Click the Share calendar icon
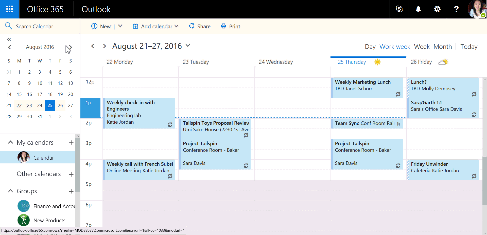This screenshot has height=235, width=487. [x=192, y=26]
